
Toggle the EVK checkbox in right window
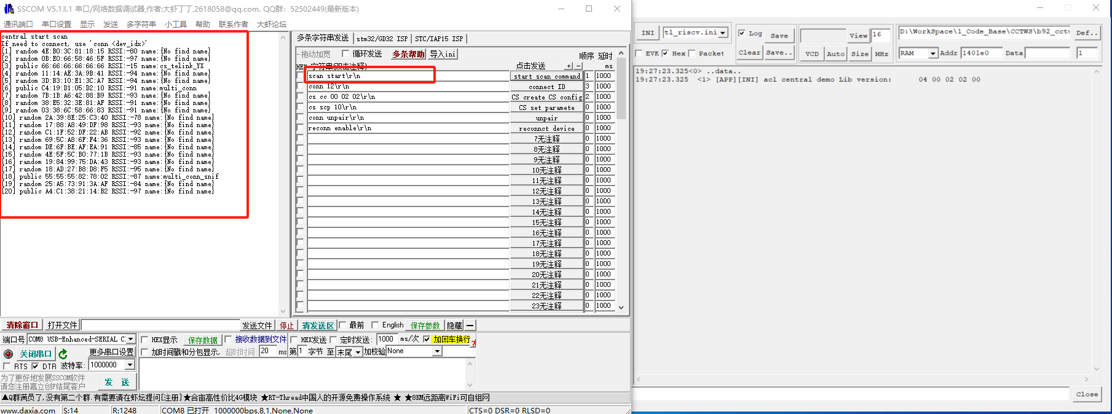coord(639,53)
